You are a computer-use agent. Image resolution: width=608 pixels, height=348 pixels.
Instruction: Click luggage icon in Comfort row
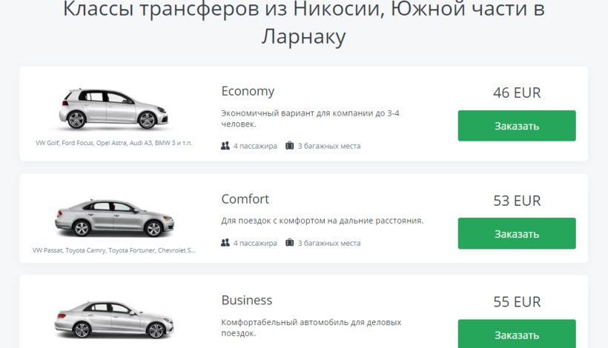(290, 243)
